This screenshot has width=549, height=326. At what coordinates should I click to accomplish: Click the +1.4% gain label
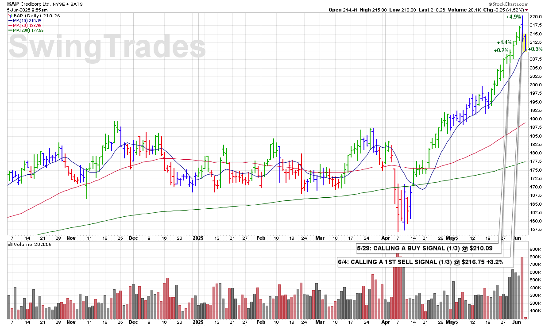tap(504, 42)
